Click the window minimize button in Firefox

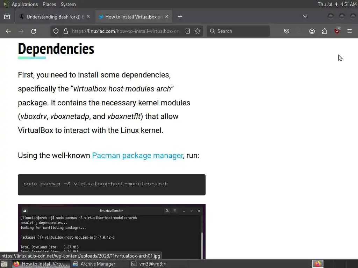[x=331, y=16]
